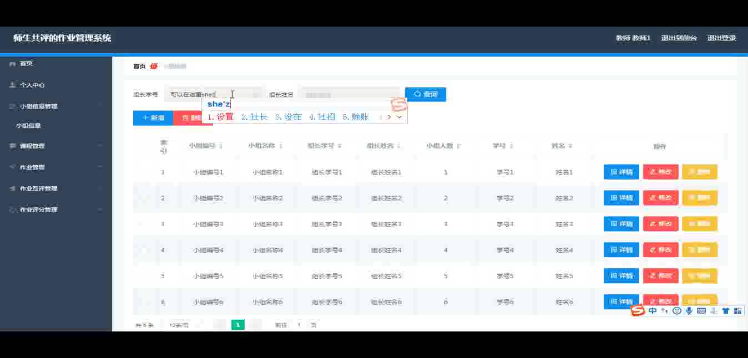Viewport: 748px width, 358px height.
Task: Click the sort icon beside 小组编号 header
Action: (221, 146)
